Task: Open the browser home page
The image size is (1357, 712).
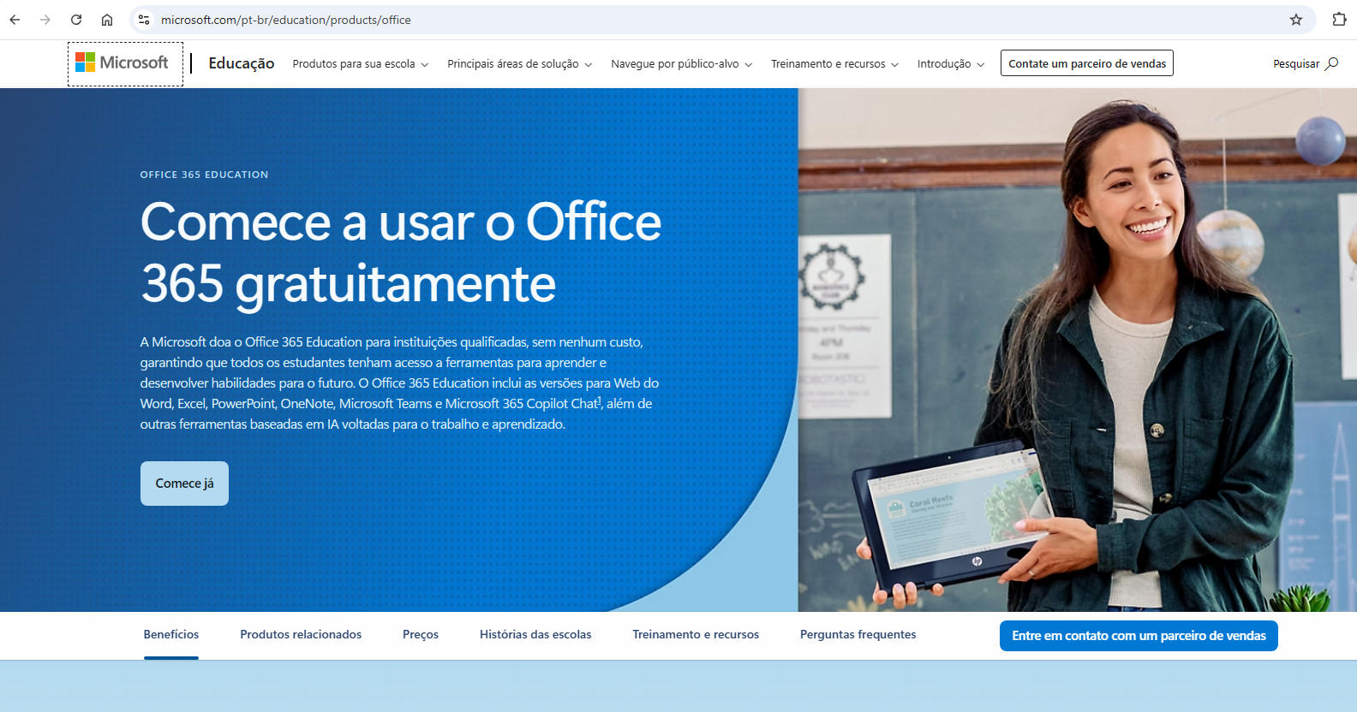Action: click(107, 20)
